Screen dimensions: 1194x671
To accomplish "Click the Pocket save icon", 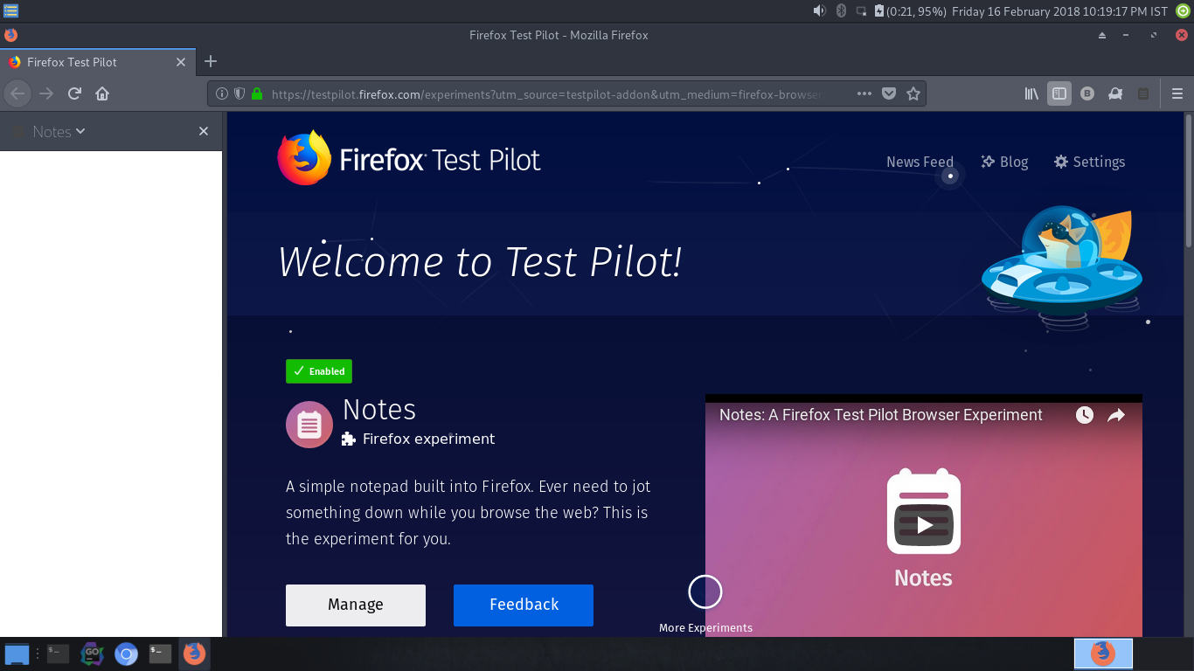I will (890, 93).
